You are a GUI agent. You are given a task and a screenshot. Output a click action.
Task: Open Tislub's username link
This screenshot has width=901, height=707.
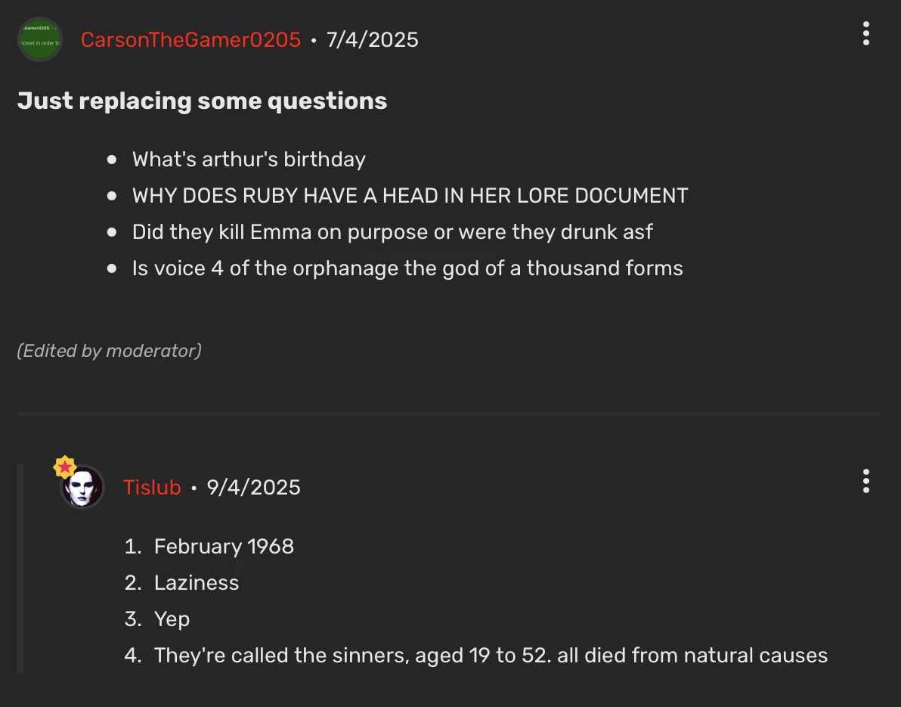click(152, 488)
